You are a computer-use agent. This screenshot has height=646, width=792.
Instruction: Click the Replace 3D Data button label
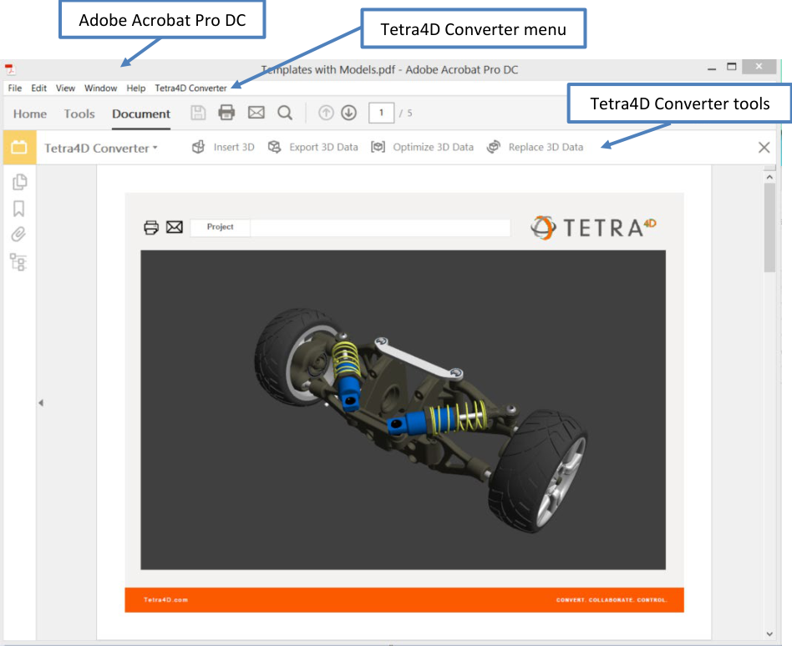point(546,147)
